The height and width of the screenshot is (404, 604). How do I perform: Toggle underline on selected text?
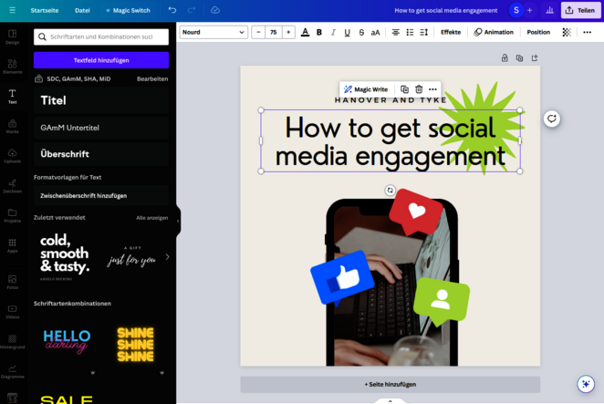coord(348,32)
